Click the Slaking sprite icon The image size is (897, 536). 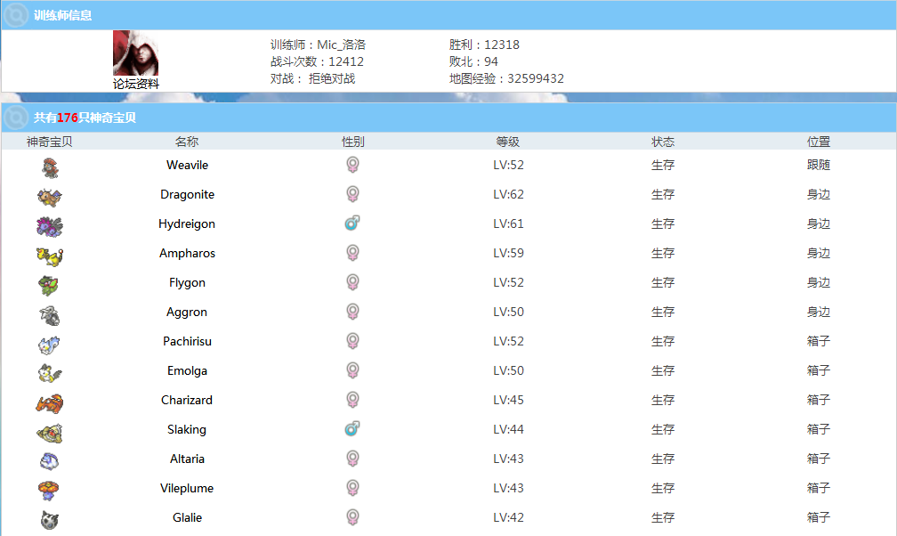click(50, 433)
